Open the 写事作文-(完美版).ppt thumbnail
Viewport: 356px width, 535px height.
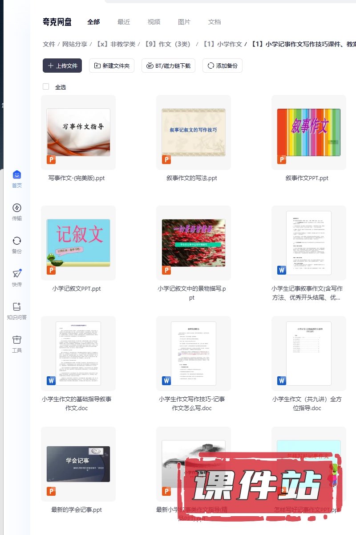(78, 132)
